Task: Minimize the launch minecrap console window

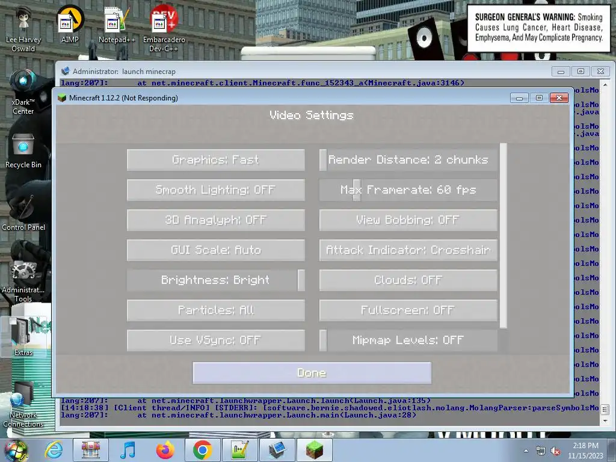Action: pos(561,72)
